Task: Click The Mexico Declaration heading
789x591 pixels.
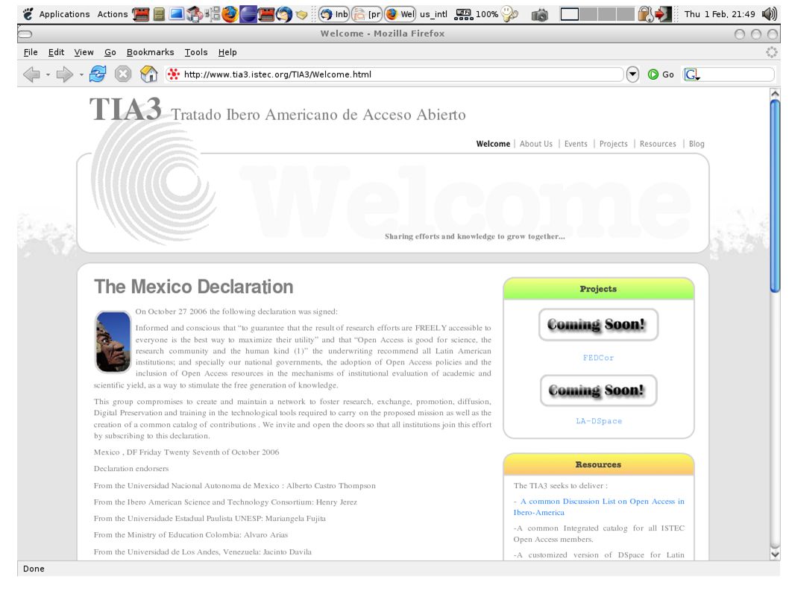Action: [194, 287]
